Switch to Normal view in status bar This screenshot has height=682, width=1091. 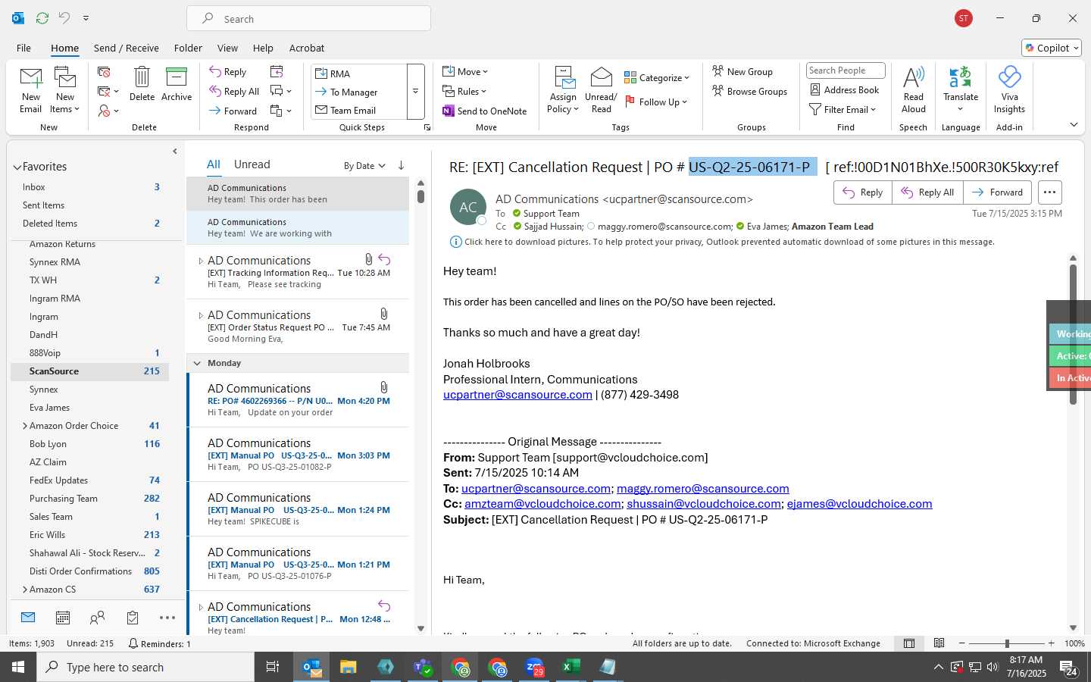pyautogui.click(x=909, y=643)
